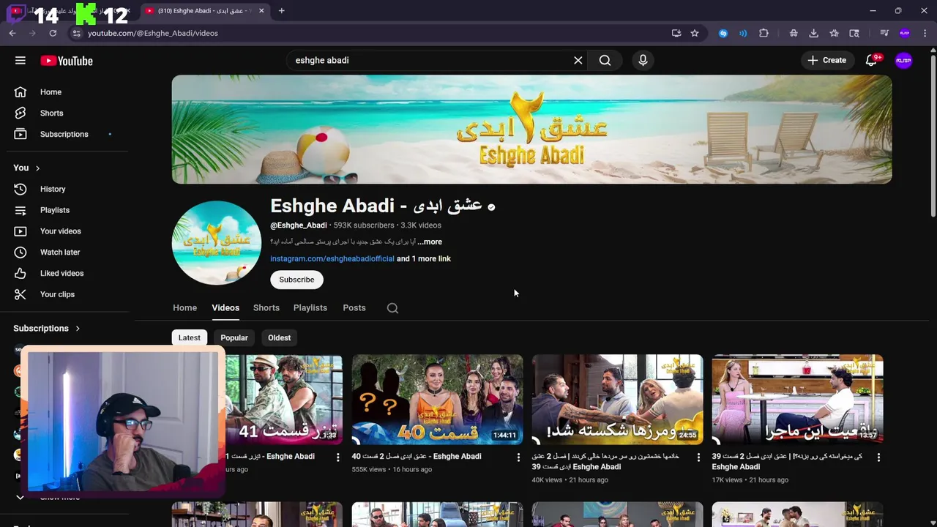
Task: Bookmark this page with the star
Action: (x=695, y=33)
